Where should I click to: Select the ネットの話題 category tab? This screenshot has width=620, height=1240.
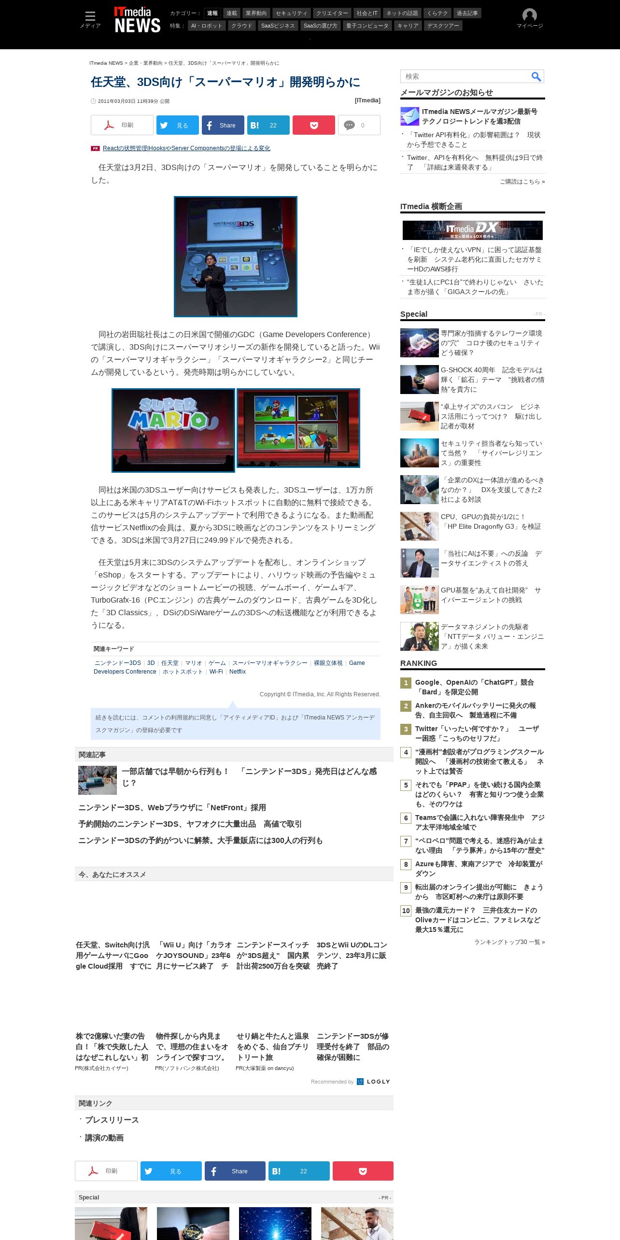pos(402,13)
